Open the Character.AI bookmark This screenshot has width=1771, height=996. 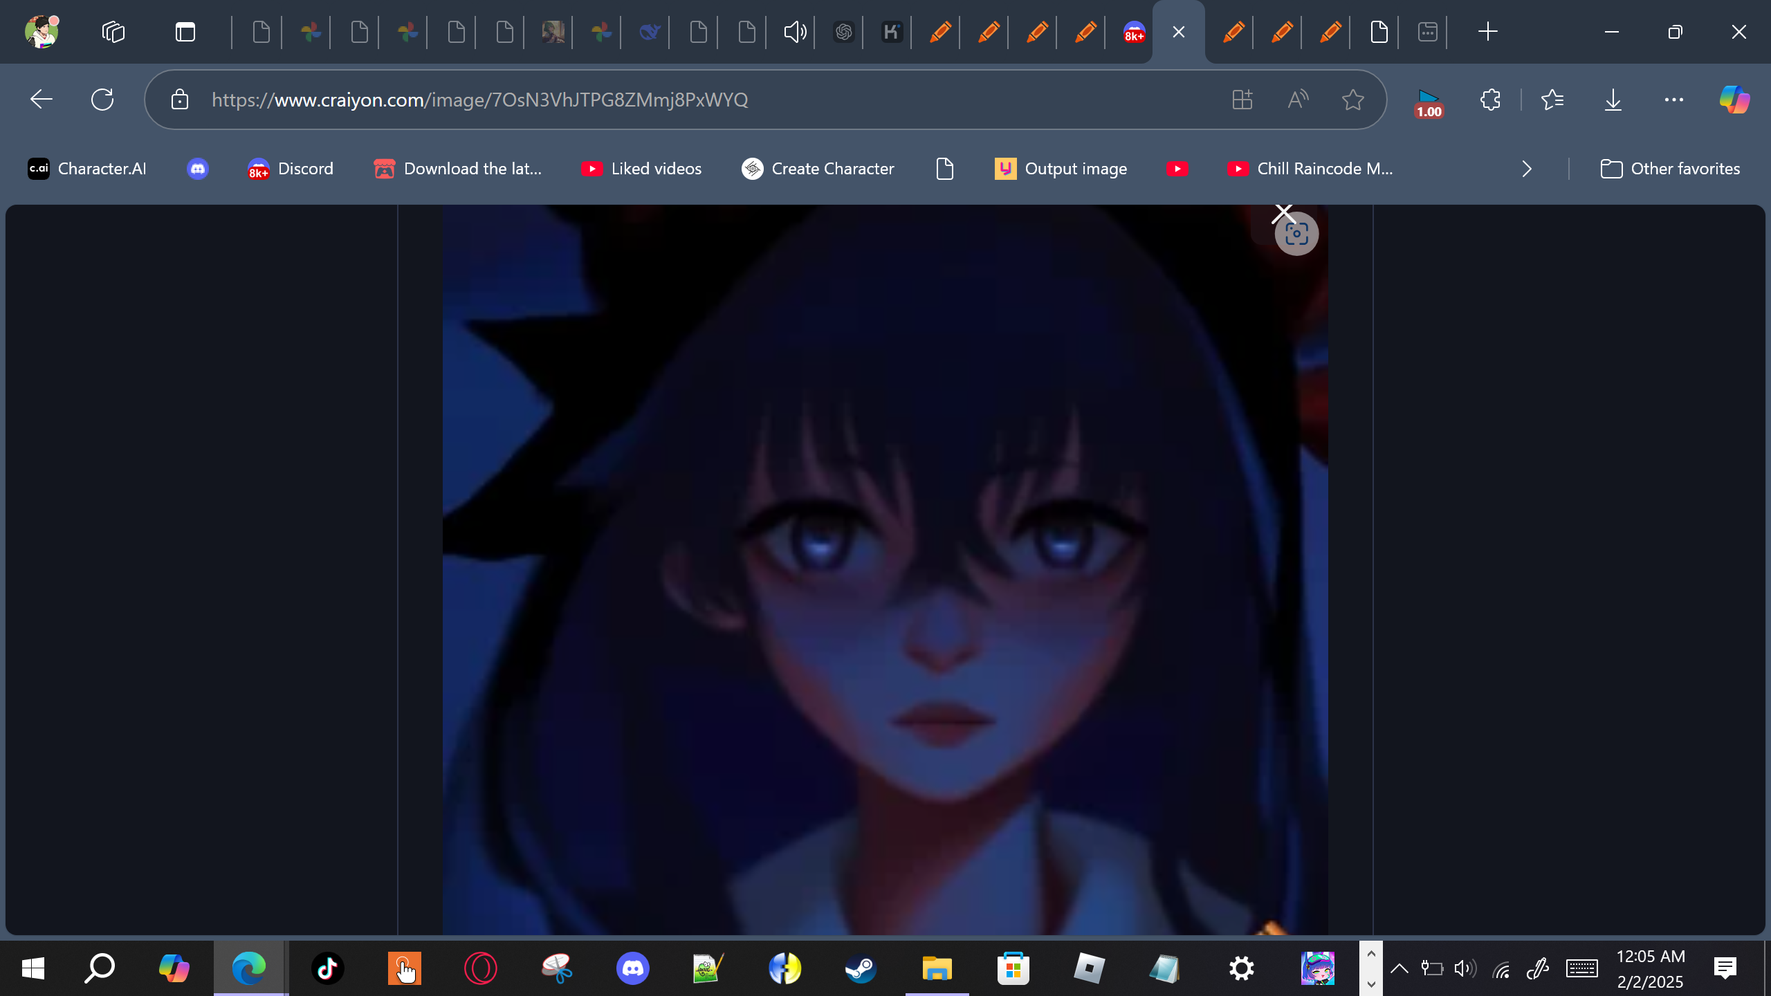(87, 169)
